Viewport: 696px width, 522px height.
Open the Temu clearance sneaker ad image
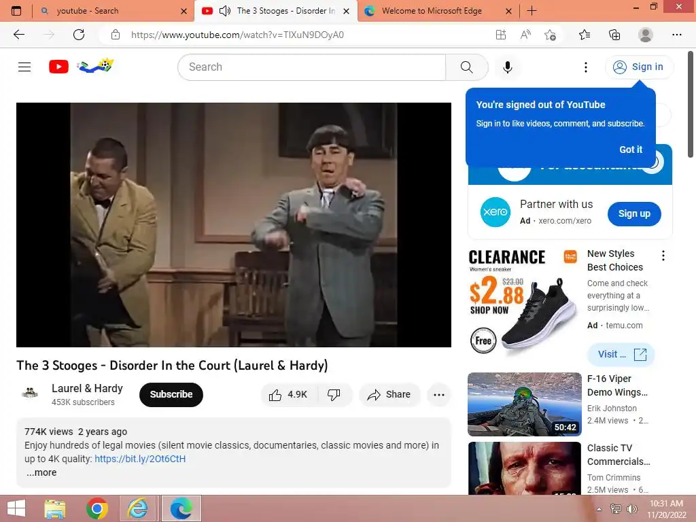(524, 302)
